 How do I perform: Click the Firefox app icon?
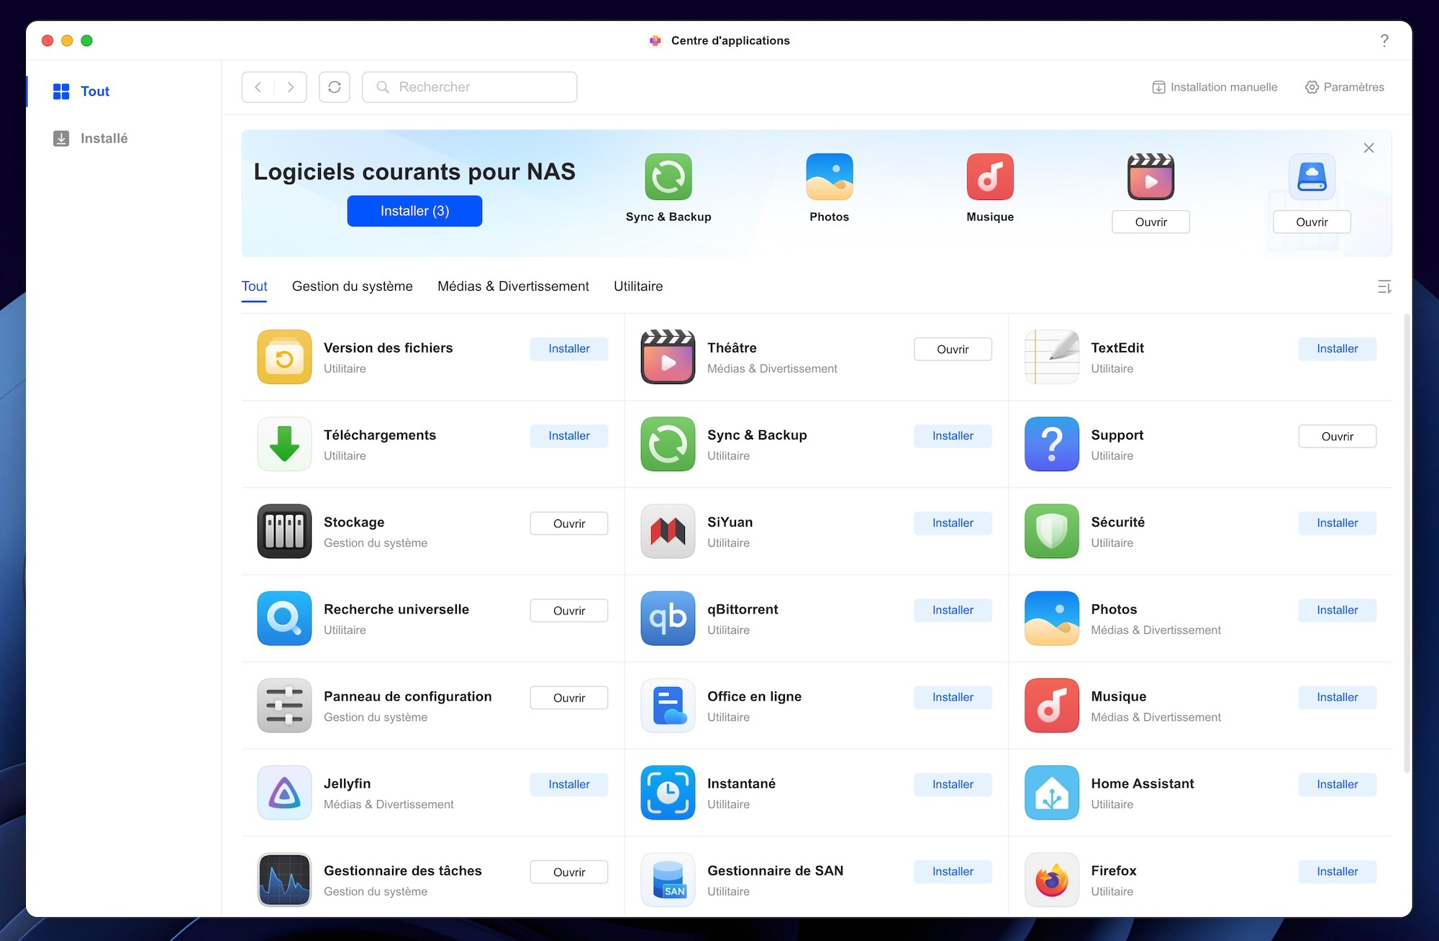(1051, 879)
